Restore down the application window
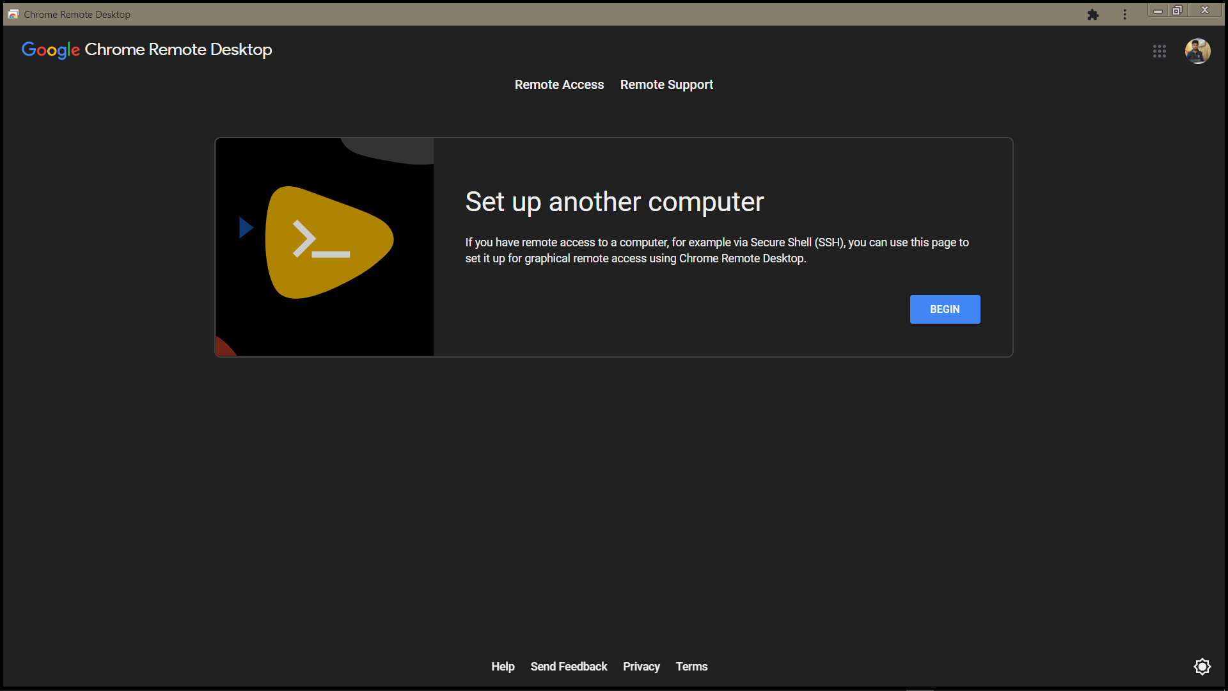This screenshot has width=1228, height=691. pos(1177,10)
